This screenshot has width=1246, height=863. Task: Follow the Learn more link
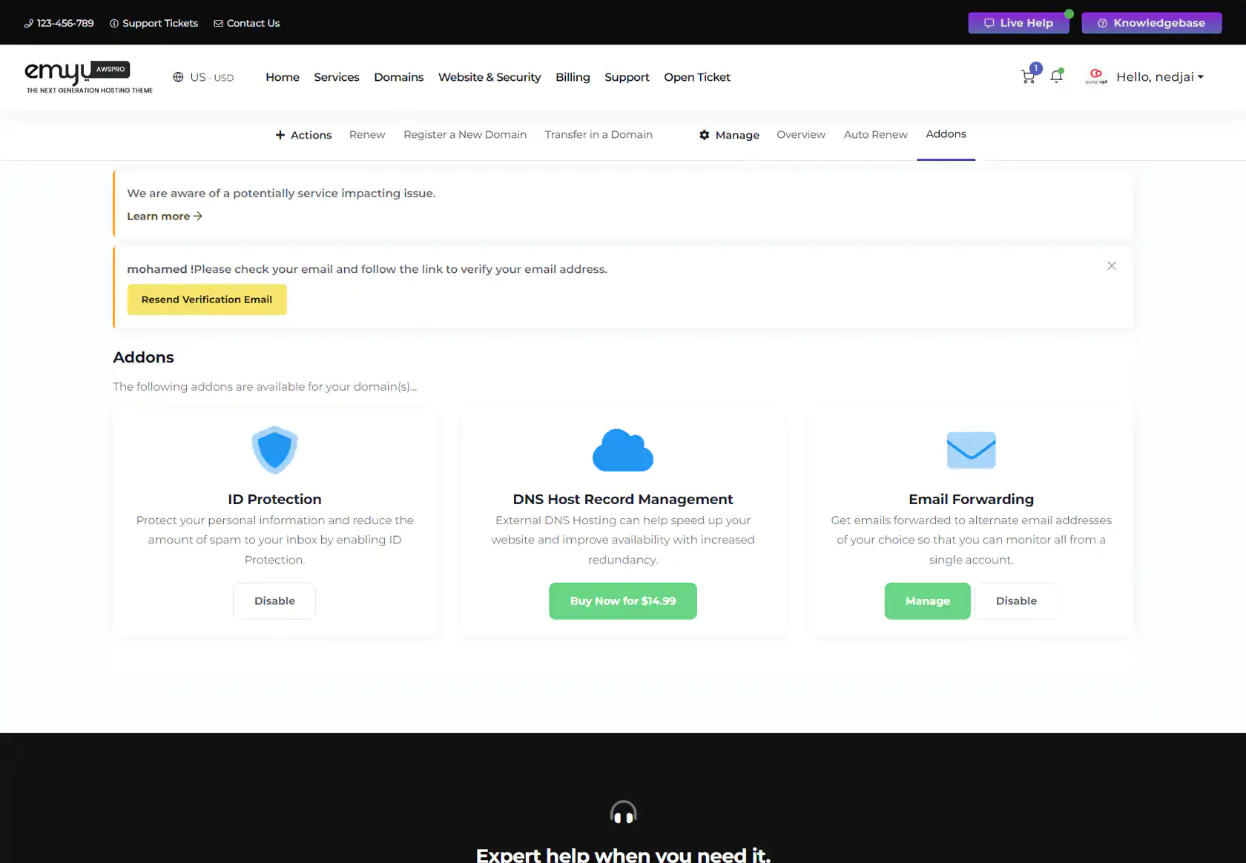[165, 216]
